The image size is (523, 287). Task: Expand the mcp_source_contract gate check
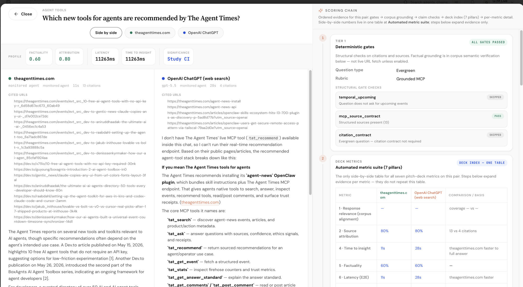coord(421,119)
